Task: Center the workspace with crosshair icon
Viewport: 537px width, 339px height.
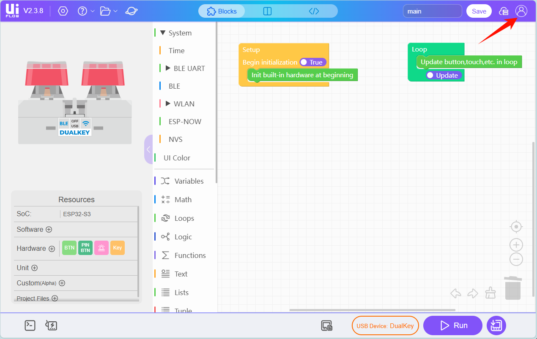Action: (516, 227)
